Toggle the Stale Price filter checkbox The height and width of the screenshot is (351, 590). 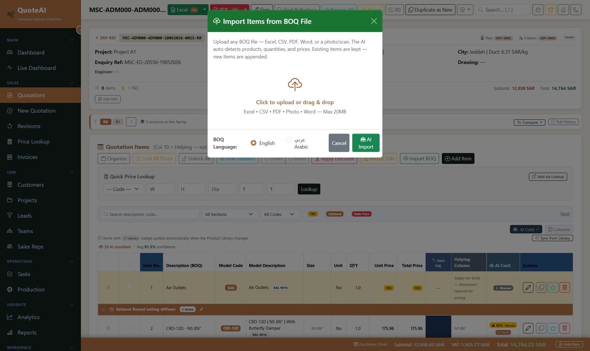tap(348, 214)
